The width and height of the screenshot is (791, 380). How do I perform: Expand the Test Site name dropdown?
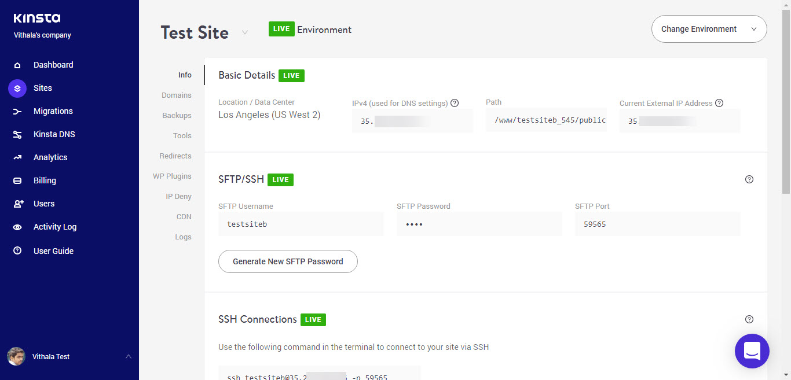tap(245, 32)
